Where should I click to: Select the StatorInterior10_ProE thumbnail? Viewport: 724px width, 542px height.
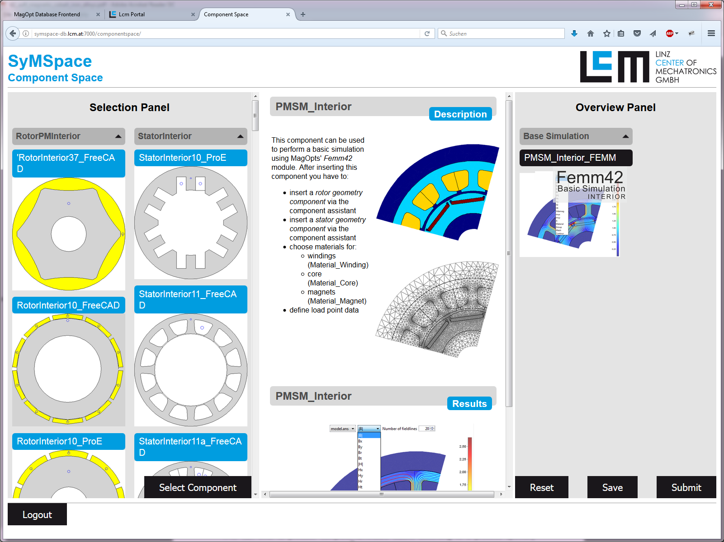pyautogui.click(x=191, y=222)
